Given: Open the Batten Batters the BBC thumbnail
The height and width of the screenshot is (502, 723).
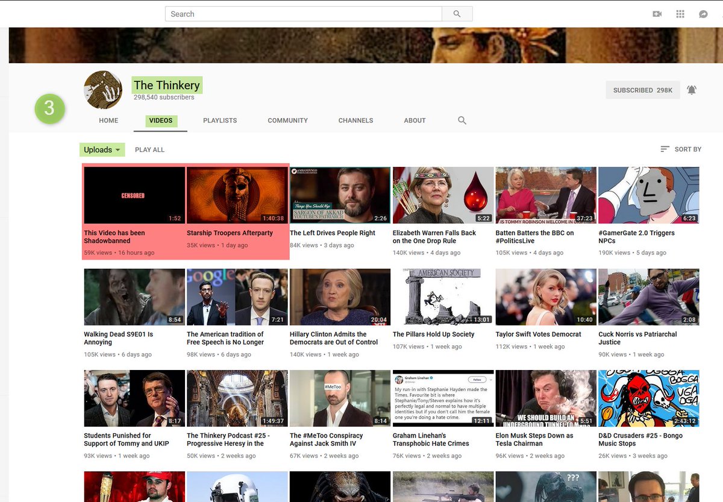Looking at the screenshot, I should coord(546,195).
